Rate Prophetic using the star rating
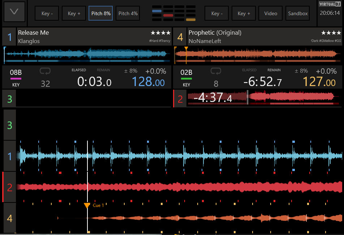Image resolution: width=344 pixels, height=235 pixels. tap(331, 33)
